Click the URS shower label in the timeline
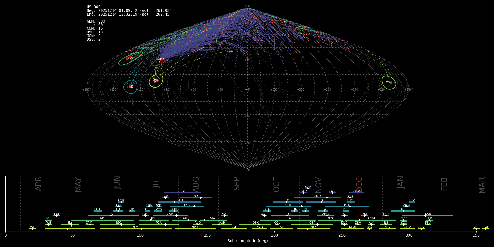Viewport: 494px width, 247px height. (x=369, y=228)
